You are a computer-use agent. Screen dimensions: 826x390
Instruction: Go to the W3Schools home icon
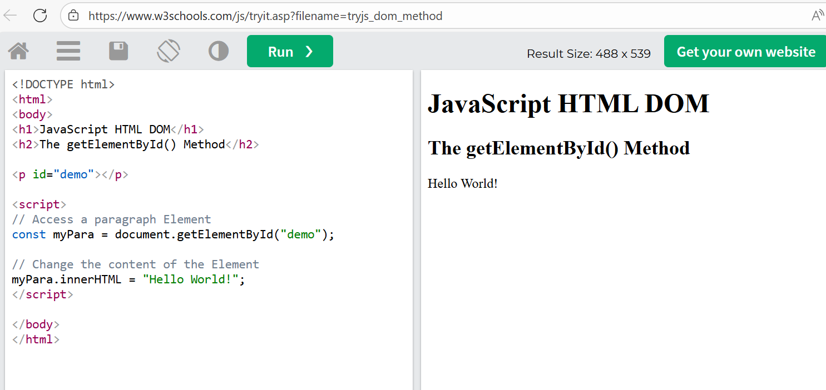pos(18,52)
